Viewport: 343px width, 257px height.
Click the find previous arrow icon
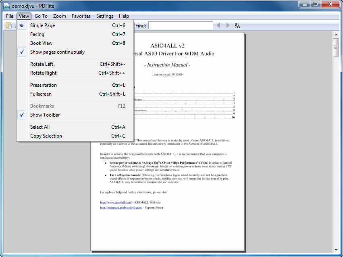(x=218, y=25)
